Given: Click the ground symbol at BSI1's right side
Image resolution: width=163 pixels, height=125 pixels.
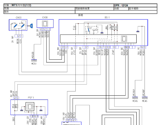Looking at the screenshot, I should click(x=138, y=31).
